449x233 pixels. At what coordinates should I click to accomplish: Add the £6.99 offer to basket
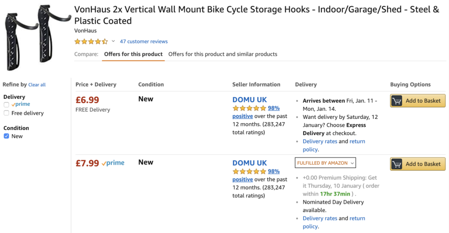(x=423, y=101)
